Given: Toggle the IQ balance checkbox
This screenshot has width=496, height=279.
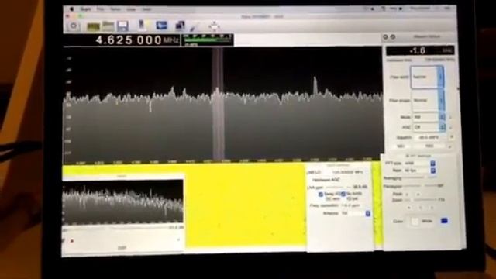Looking at the screenshot, I should pyautogui.click(x=352, y=198).
